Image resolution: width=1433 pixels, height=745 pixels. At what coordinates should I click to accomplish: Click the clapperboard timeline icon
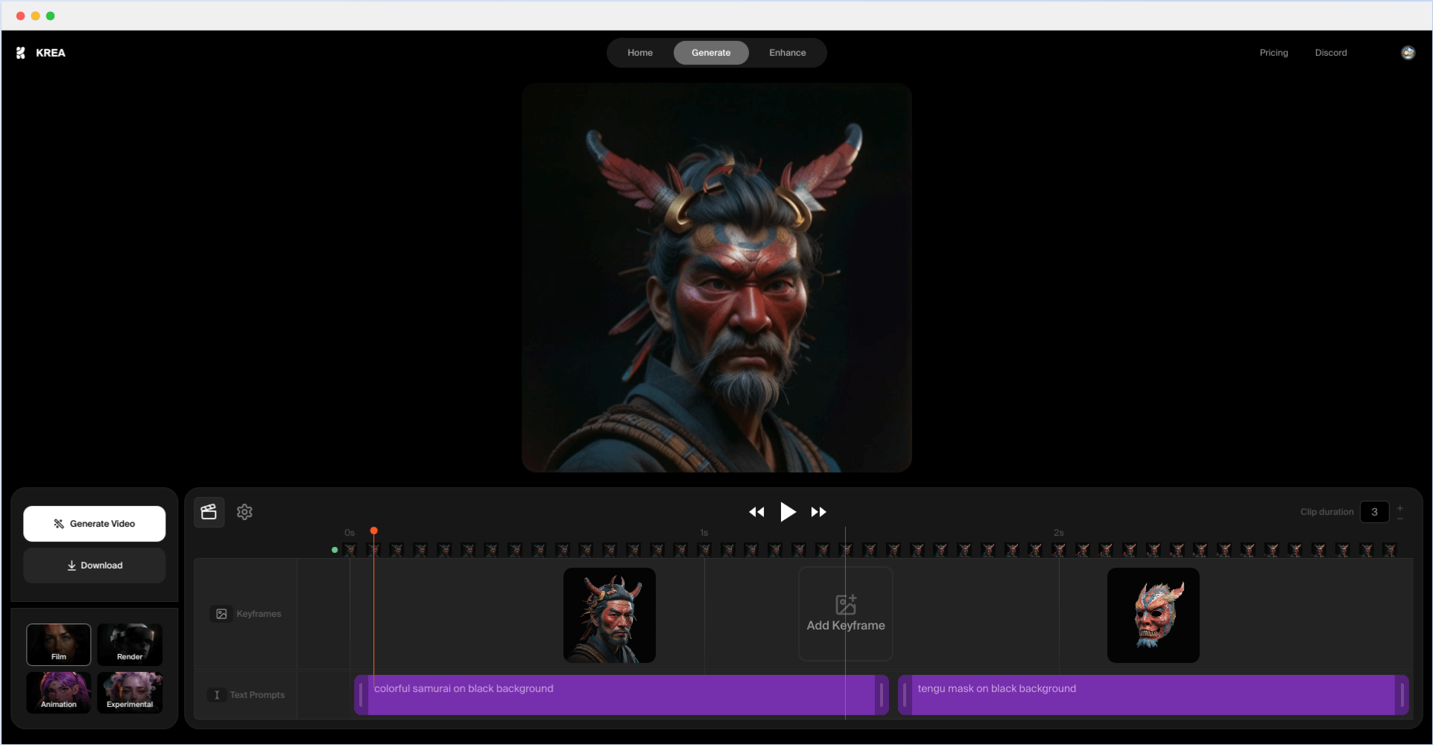coord(209,512)
